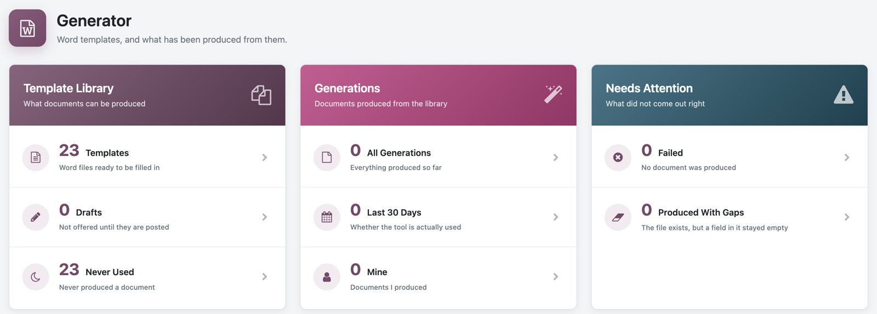This screenshot has height=314, width=877.
Task: Open the Templates list label
Action: (x=107, y=153)
